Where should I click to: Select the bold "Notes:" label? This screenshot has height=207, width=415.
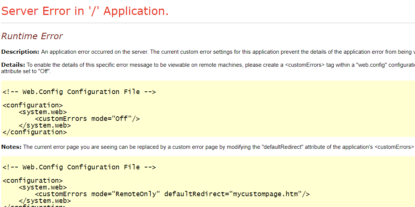(x=11, y=147)
